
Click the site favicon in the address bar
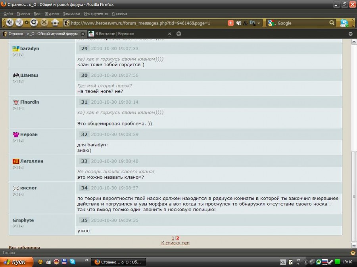(x=67, y=23)
